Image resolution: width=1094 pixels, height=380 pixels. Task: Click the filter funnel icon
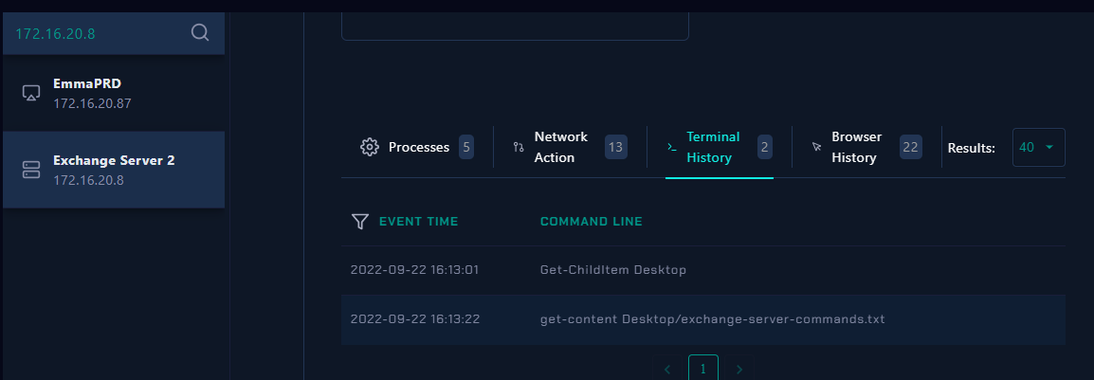coord(360,222)
